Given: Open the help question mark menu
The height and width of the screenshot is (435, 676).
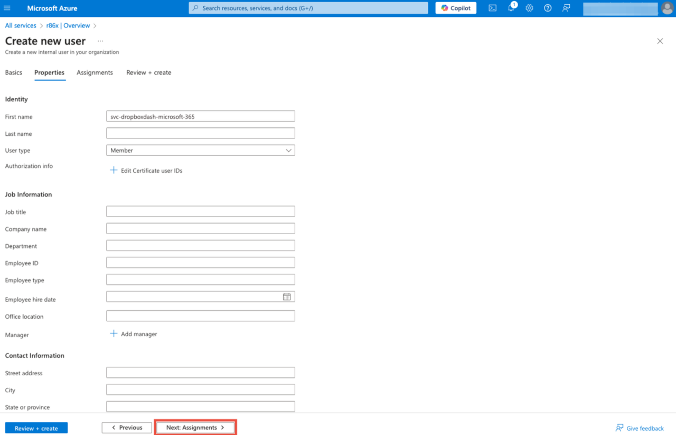Looking at the screenshot, I should pyautogui.click(x=548, y=8).
